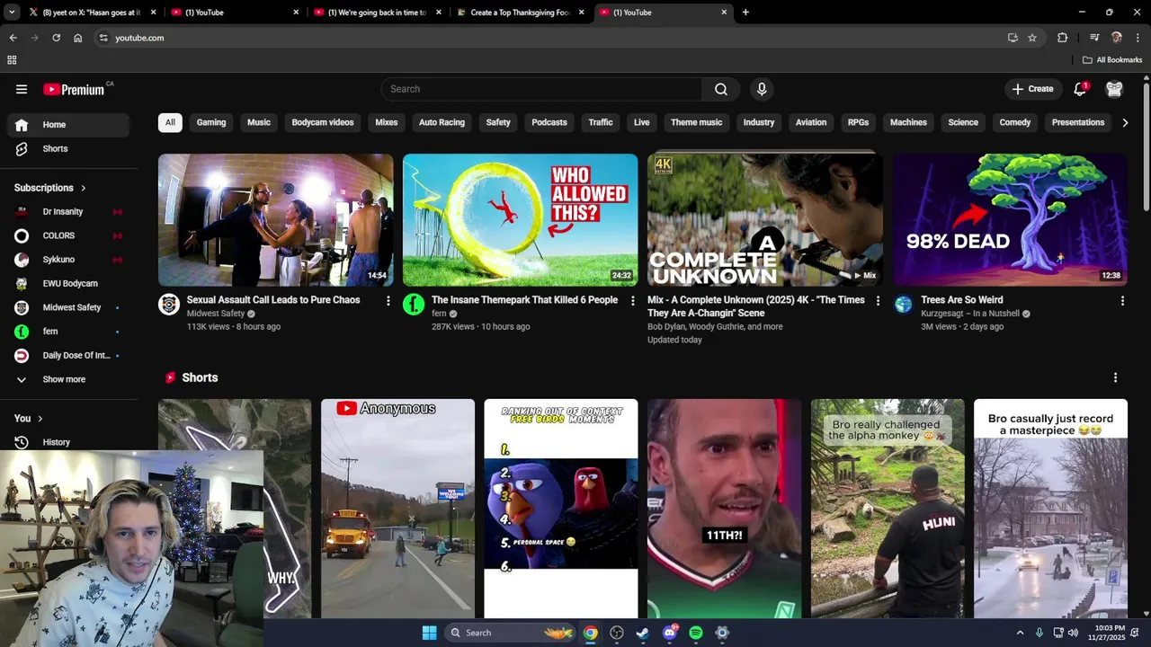
Task: Click the search magnifier button
Action: click(721, 89)
